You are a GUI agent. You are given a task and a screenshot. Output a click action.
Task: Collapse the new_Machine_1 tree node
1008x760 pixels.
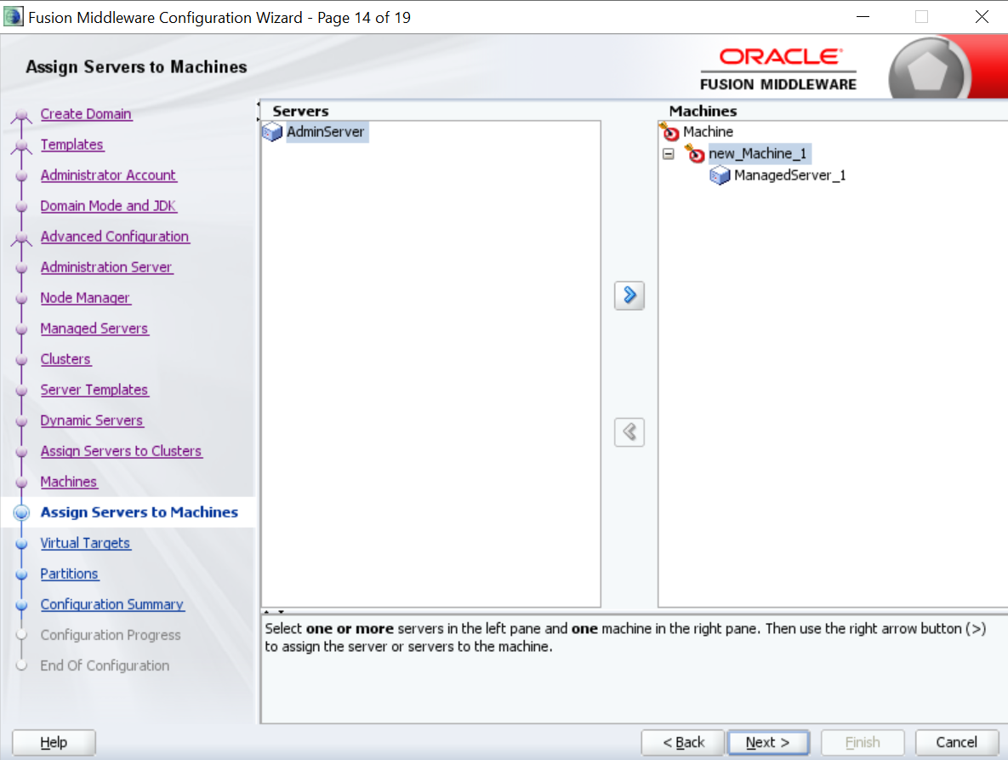(669, 154)
